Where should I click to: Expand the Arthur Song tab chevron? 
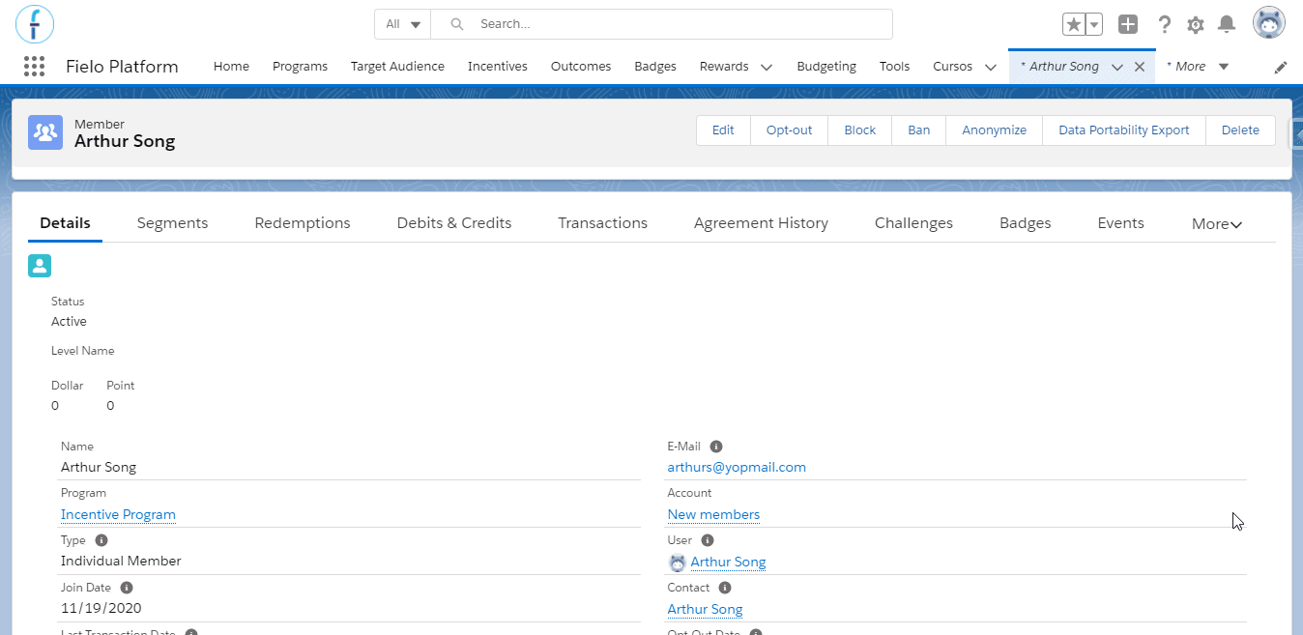click(1117, 67)
